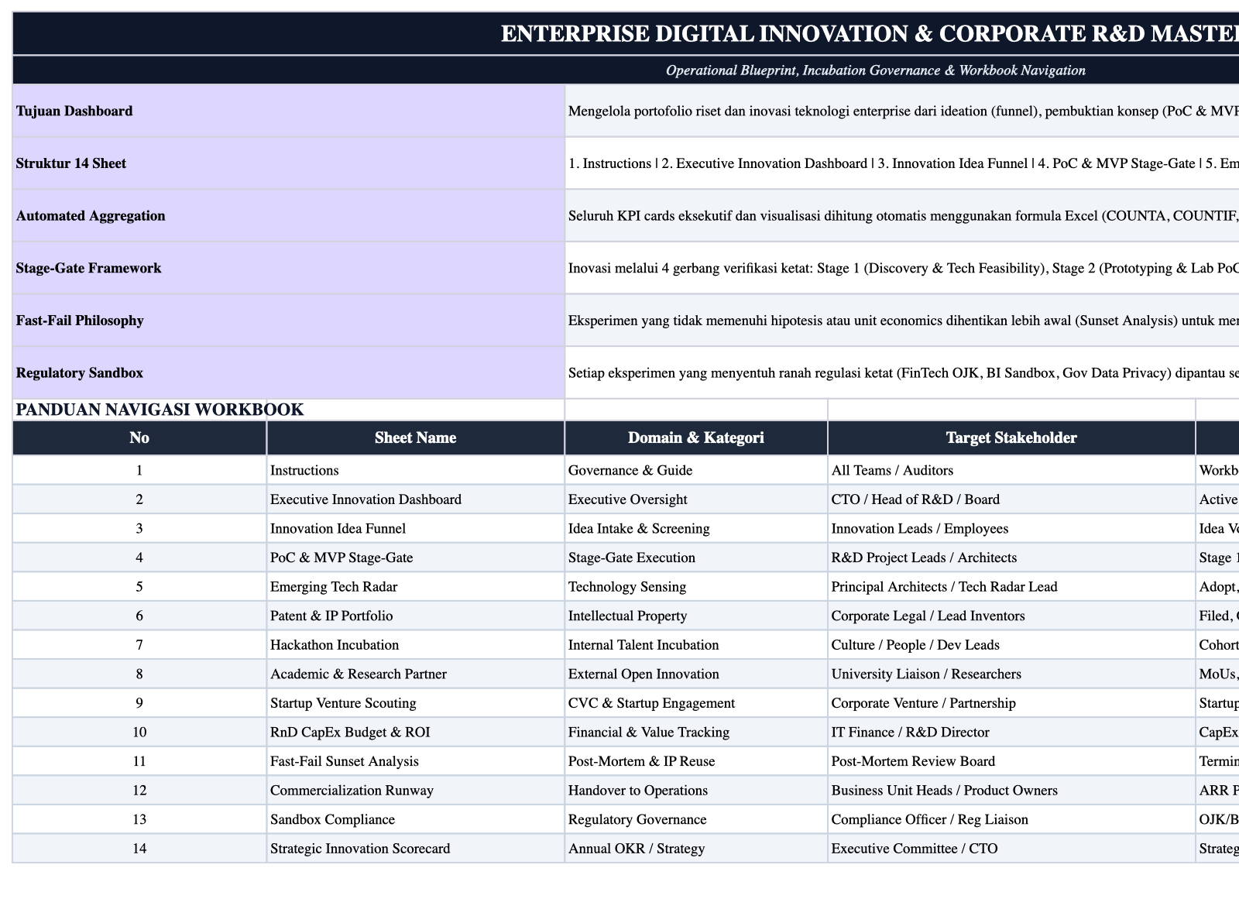Select the 'Hackathon Incubation' cell
This screenshot has width=1239, height=923.
(x=416, y=645)
